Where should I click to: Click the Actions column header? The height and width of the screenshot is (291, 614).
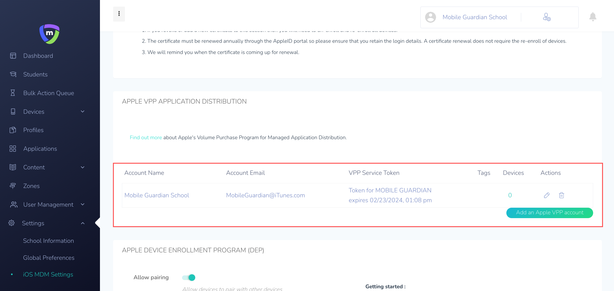point(551,173)
